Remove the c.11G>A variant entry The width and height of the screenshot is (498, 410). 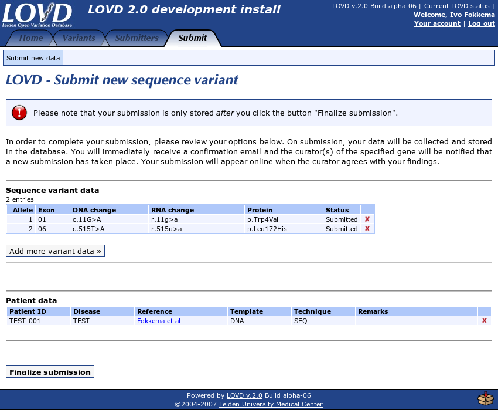coord(367,219)
